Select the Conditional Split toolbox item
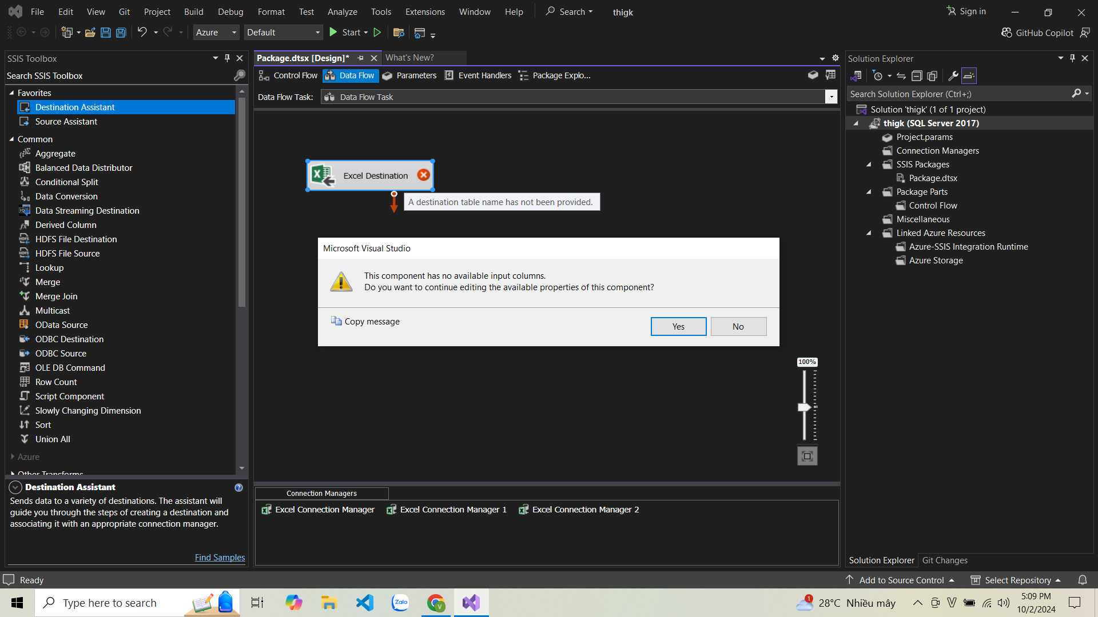The image size is (1098, 617). pos(66,182)
